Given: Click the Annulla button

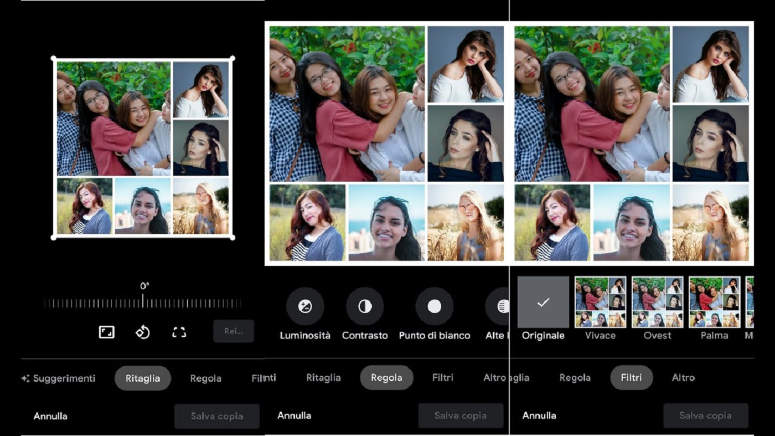Looking at the screenshot, I should [50, 416].
